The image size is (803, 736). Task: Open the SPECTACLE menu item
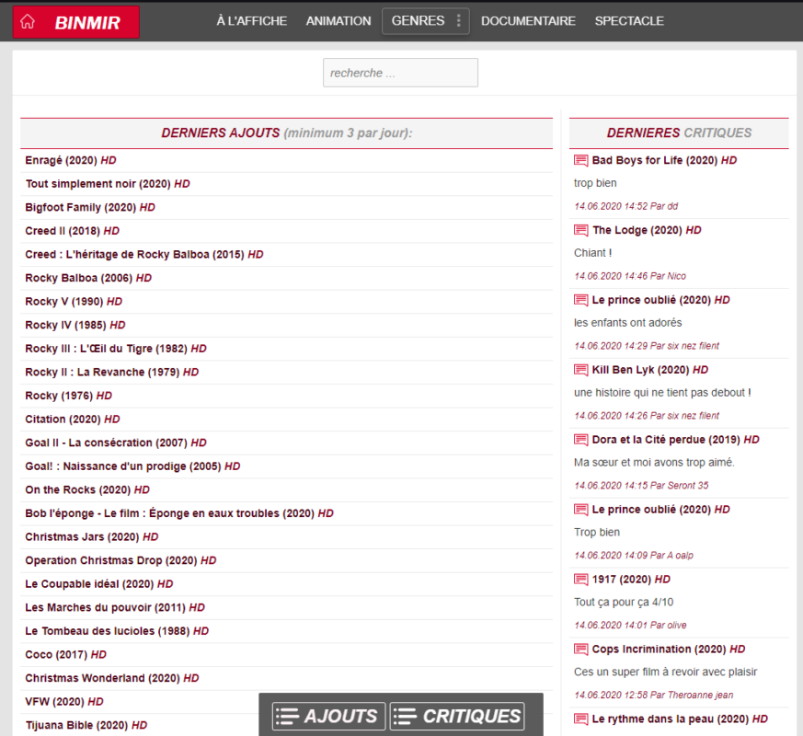(x=629, y=21)
